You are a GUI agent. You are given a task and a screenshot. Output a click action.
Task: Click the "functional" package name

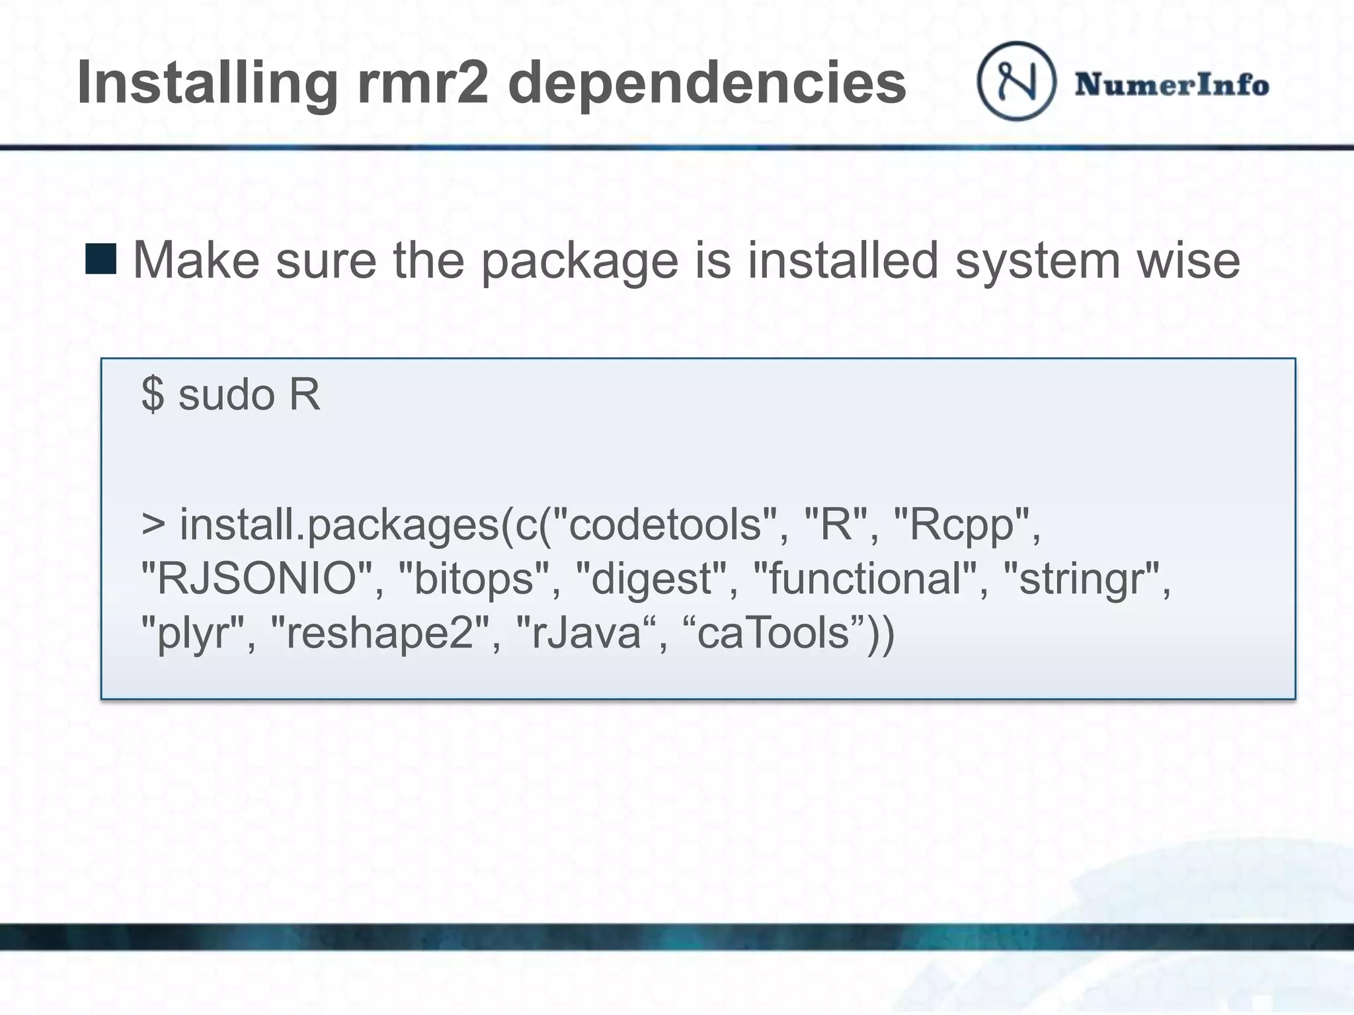(x=865, y=578)
